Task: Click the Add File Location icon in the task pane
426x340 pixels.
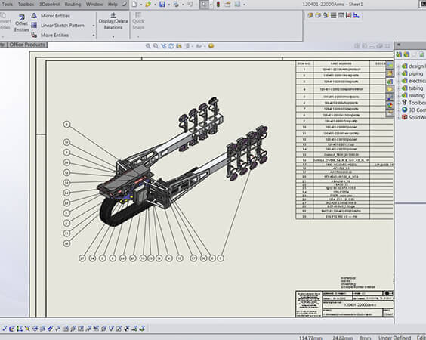Action: coord(406,54)
